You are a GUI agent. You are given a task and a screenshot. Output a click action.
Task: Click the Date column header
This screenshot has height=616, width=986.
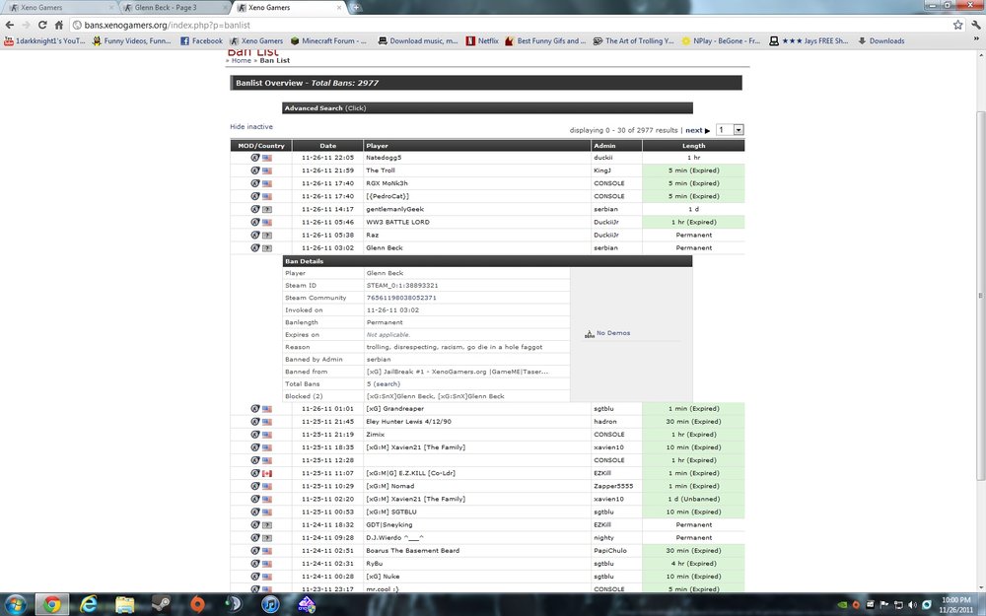pyautogui.click(x=327, y=146)
